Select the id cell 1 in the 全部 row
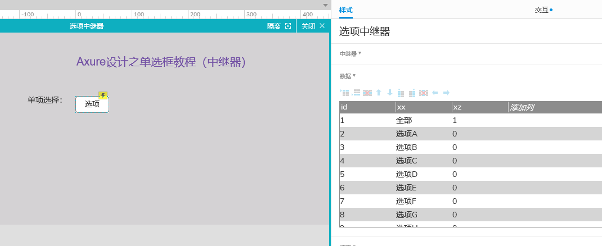The image size is (602, 246). [367, 120]
